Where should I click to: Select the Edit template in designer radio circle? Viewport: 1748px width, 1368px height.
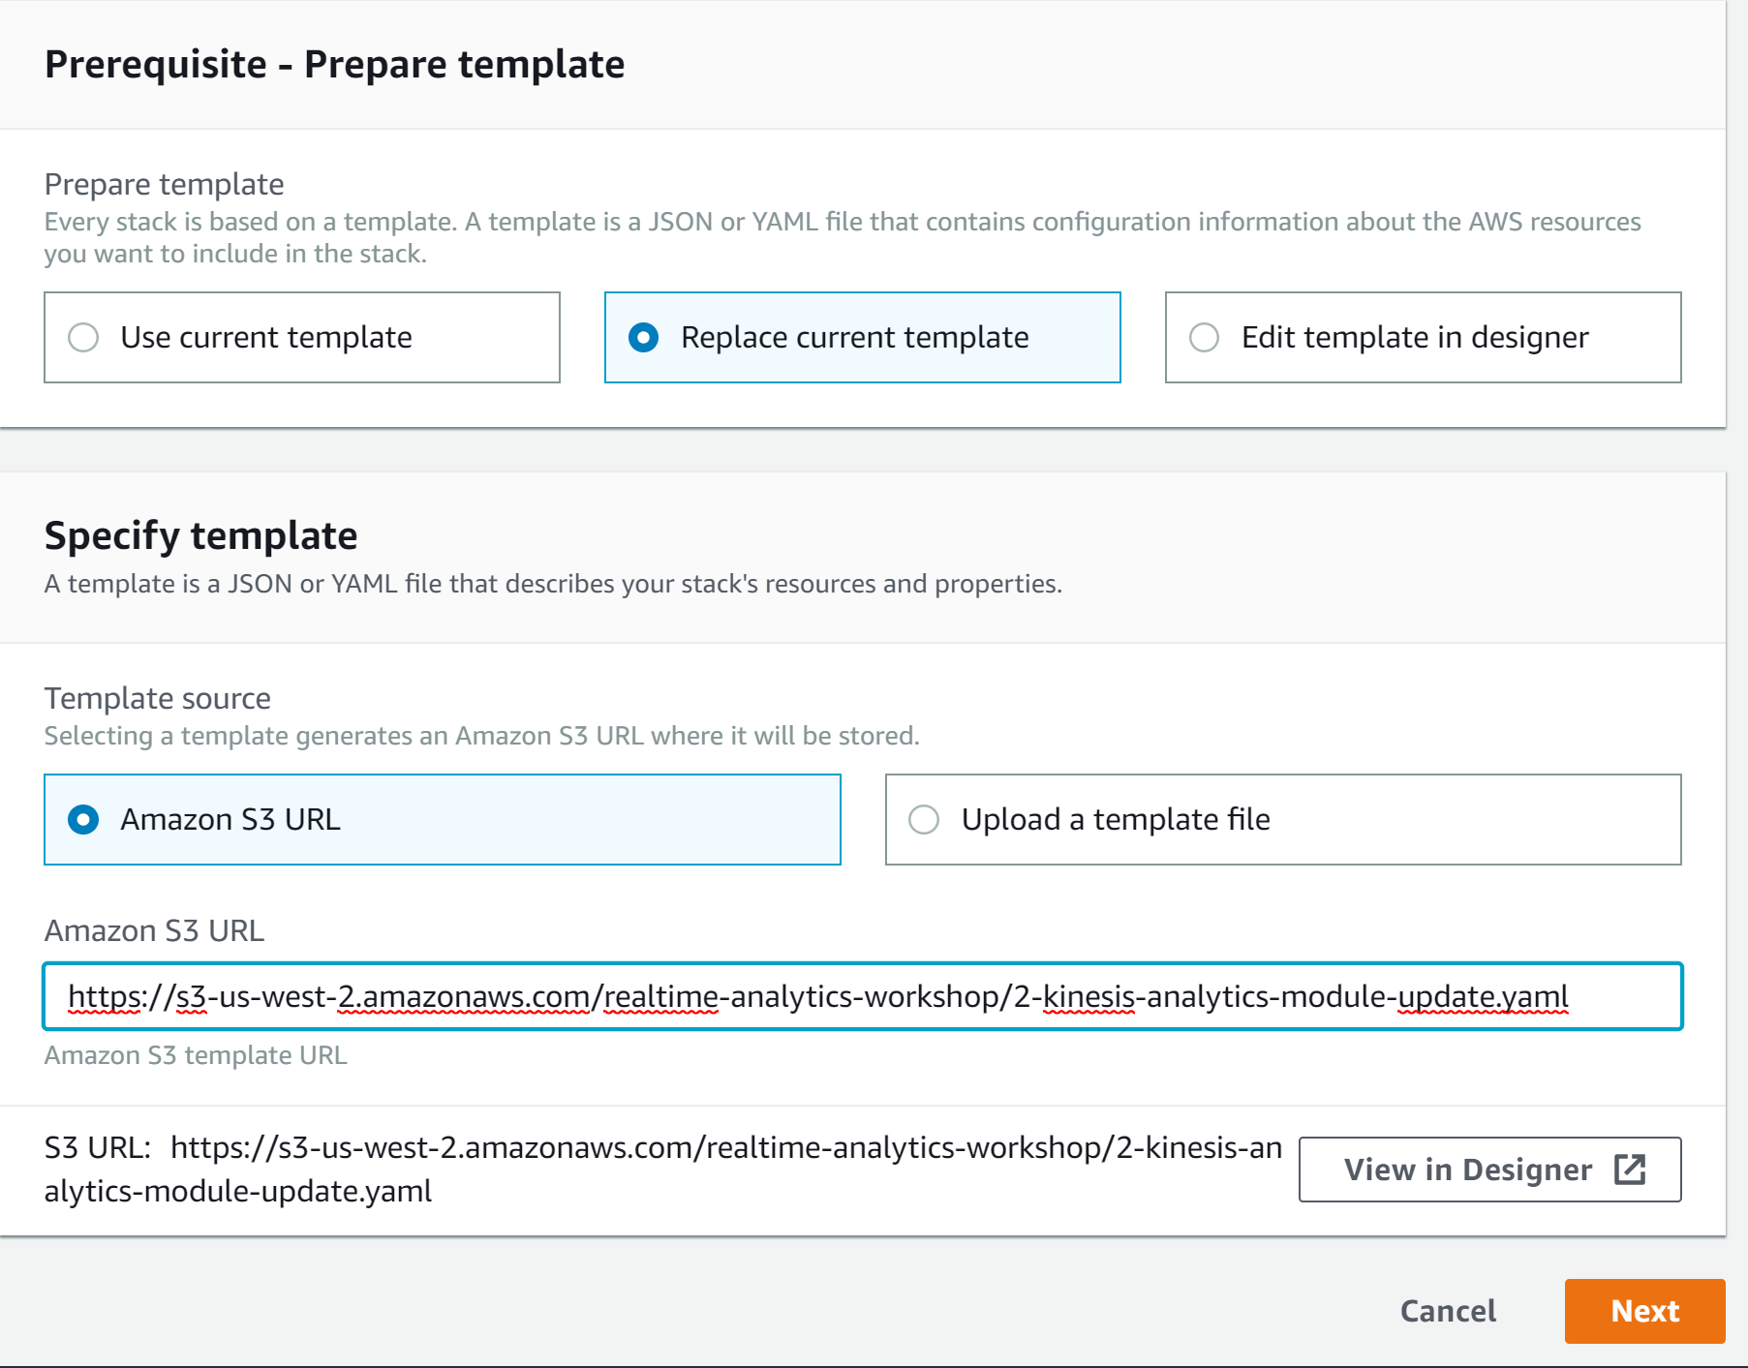click(x=1204, y=338)
